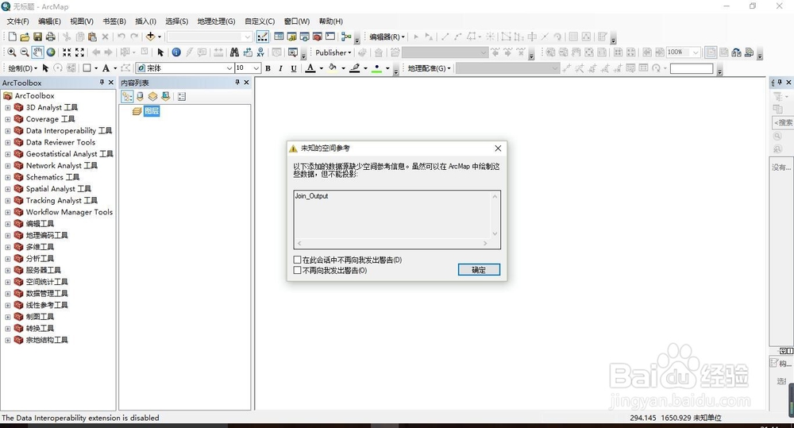794x428 pixels.
Task: Click the Go To XY icon
Action: pos(260,52)
